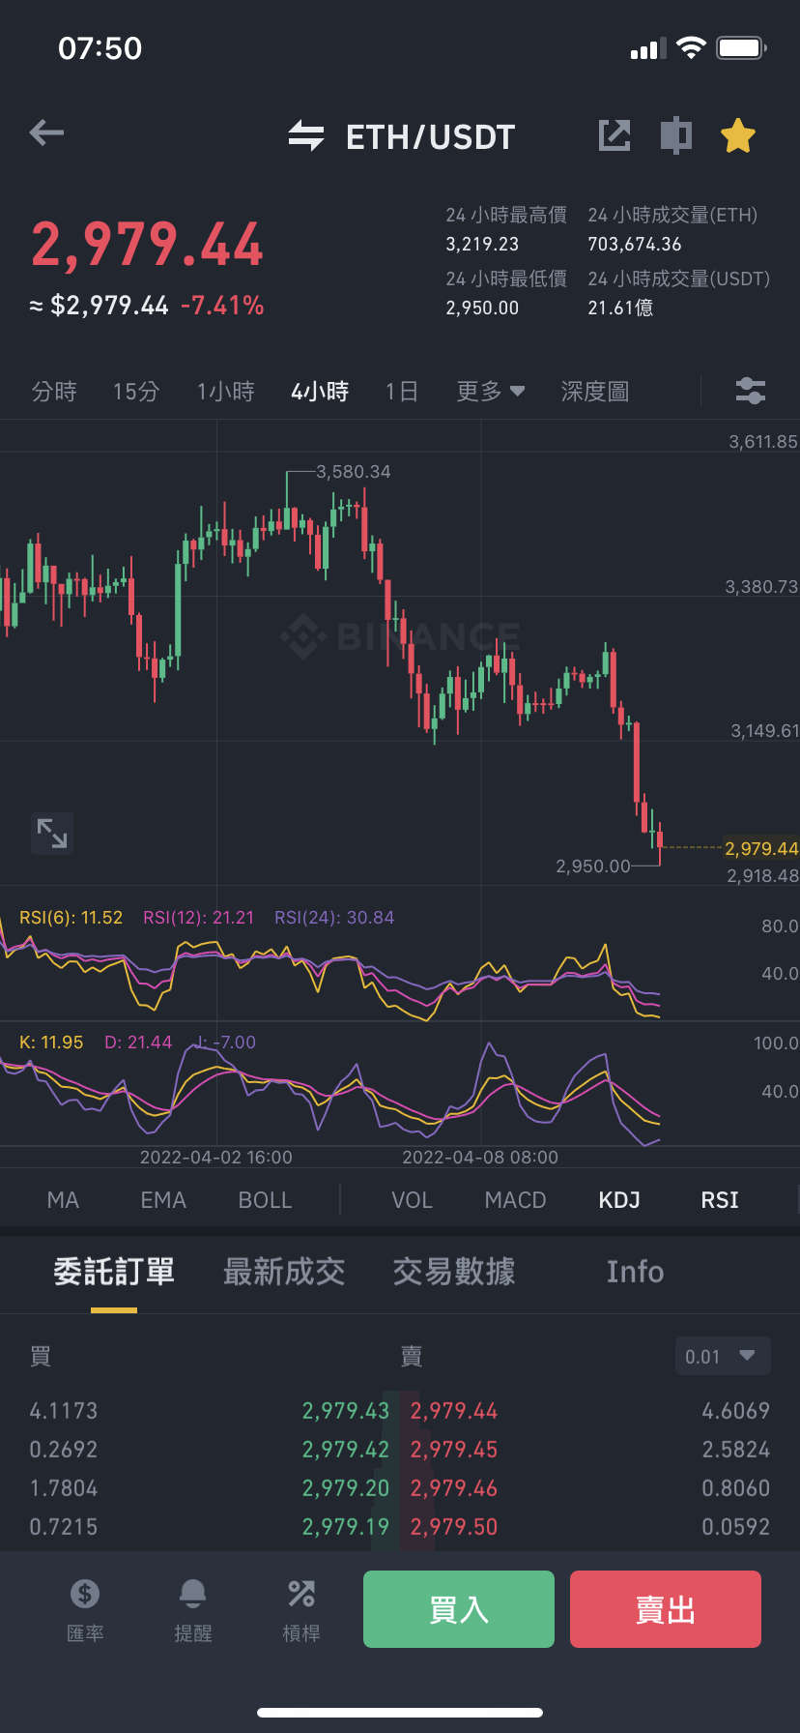Expand the 更多 time interval dropdown
The image size is (800, 1733).
click(x=491, y=392)
